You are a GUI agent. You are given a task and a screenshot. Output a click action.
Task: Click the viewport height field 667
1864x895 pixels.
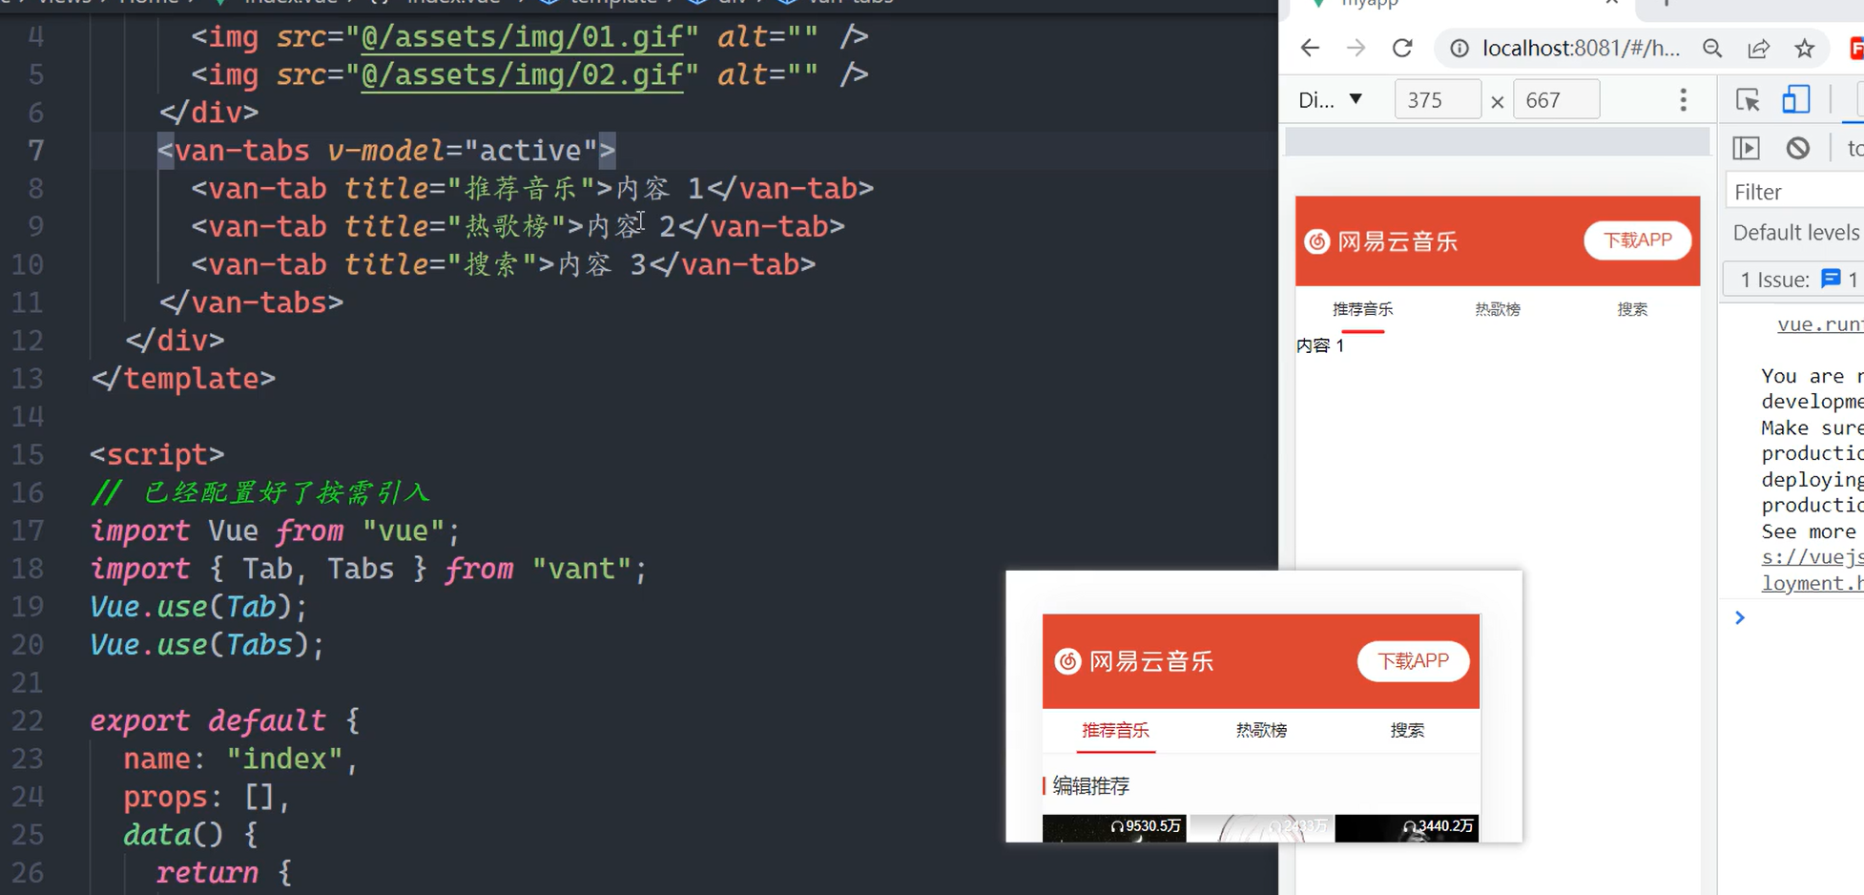click(x=1556, y=100)
